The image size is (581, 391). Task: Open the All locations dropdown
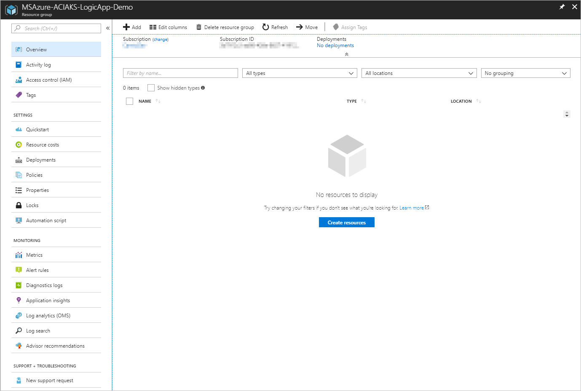click(419, 73)
